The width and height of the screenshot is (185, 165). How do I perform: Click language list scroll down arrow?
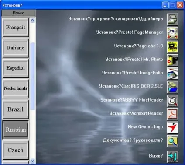tap(32, 161)
